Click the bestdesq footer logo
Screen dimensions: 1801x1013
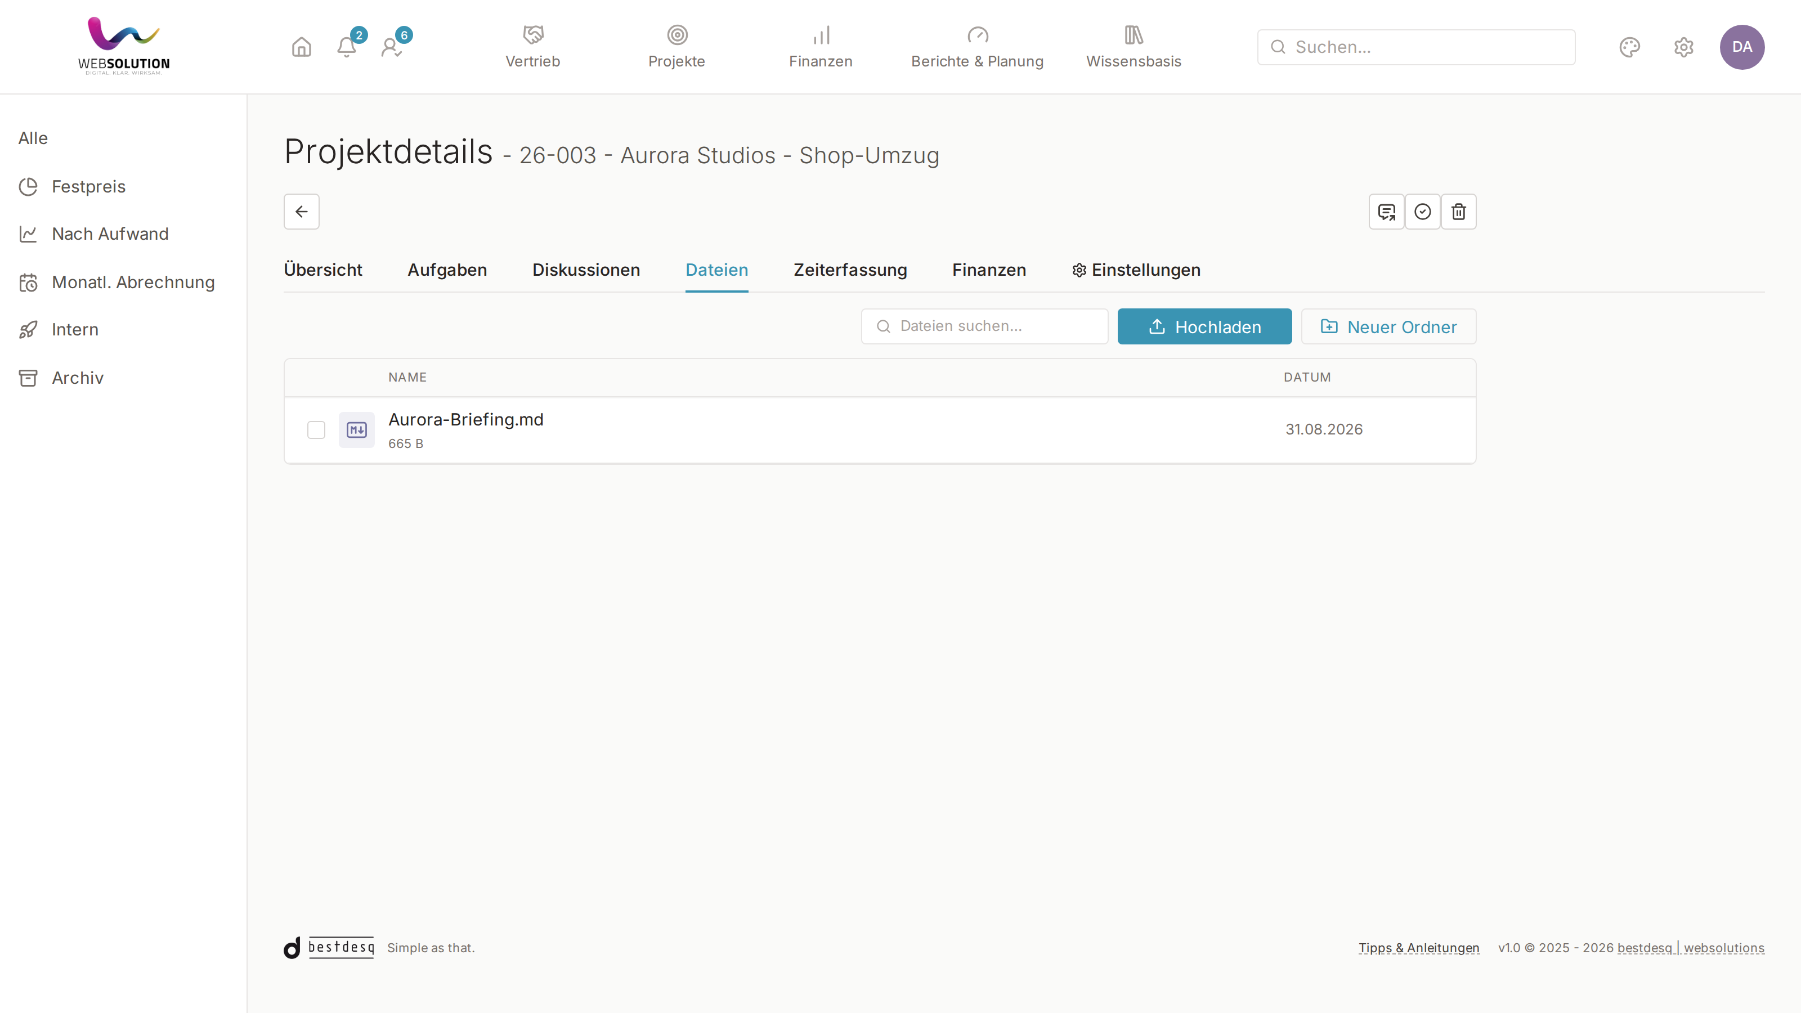[x=329, y=947]
